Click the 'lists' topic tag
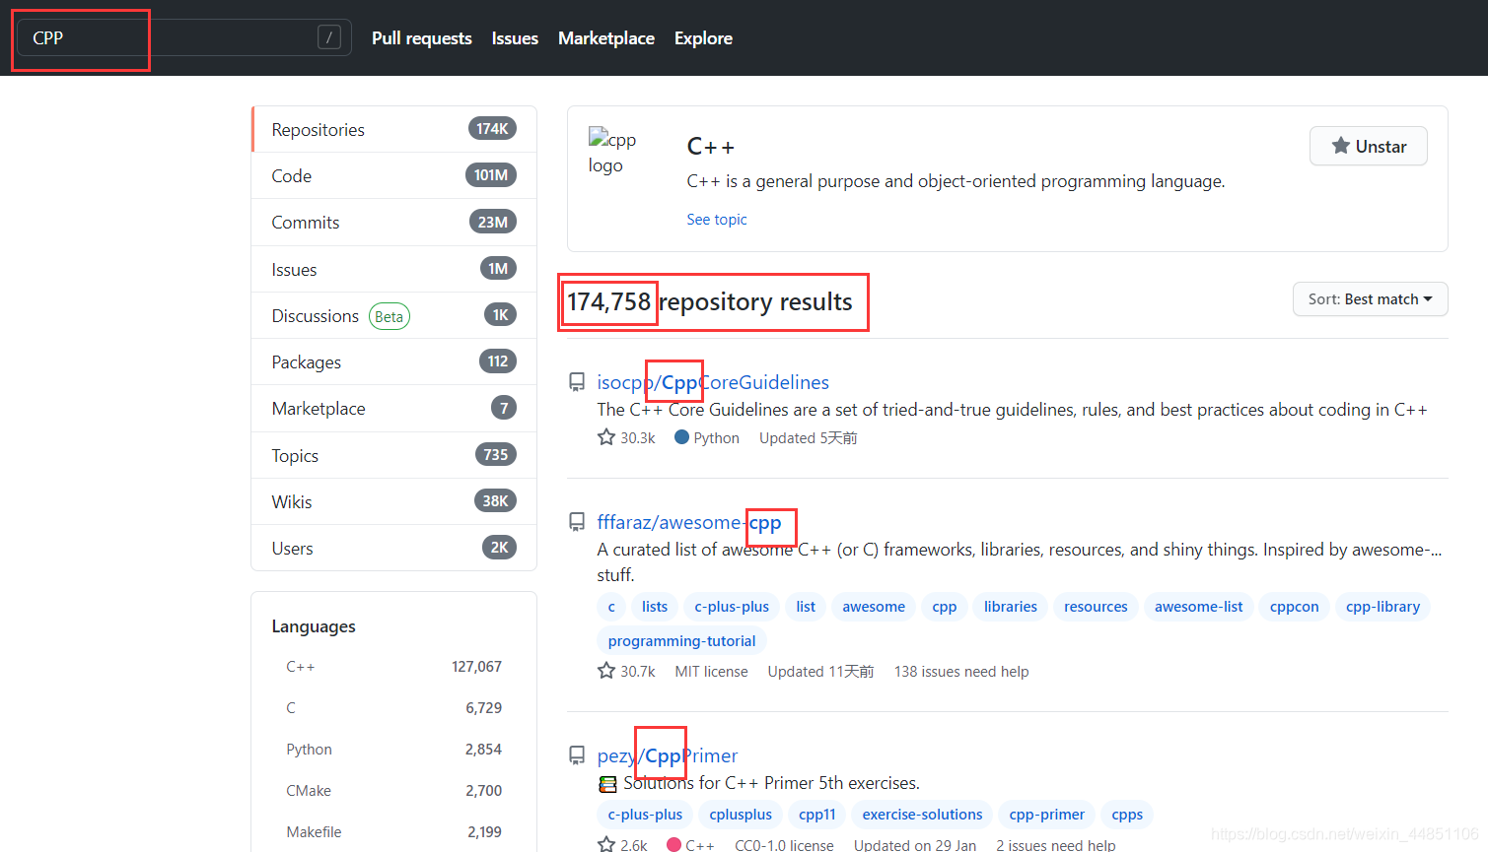1488x852 pixels. [x=655, y=607]
